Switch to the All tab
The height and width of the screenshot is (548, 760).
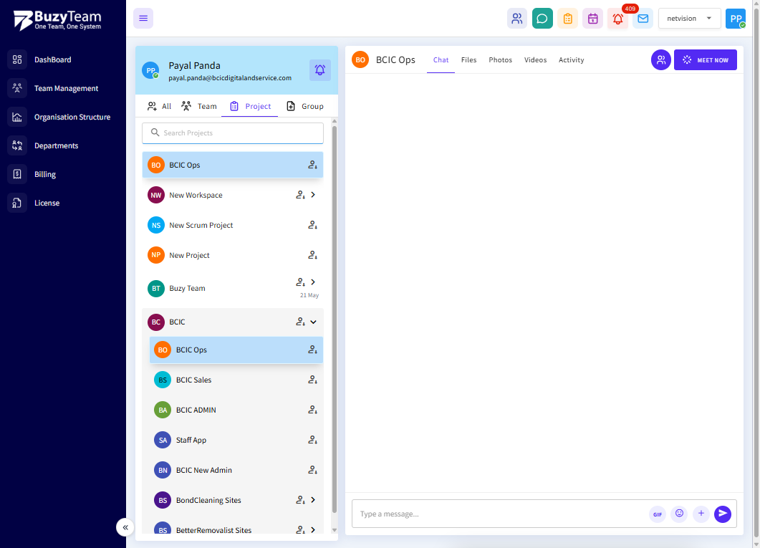(x=159, y=106)
